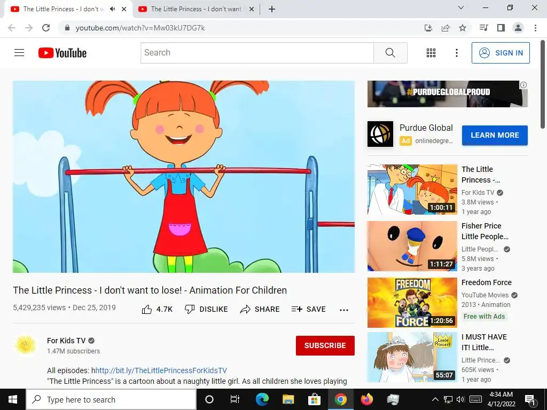Show hidden system tray icons

point(435,399)
